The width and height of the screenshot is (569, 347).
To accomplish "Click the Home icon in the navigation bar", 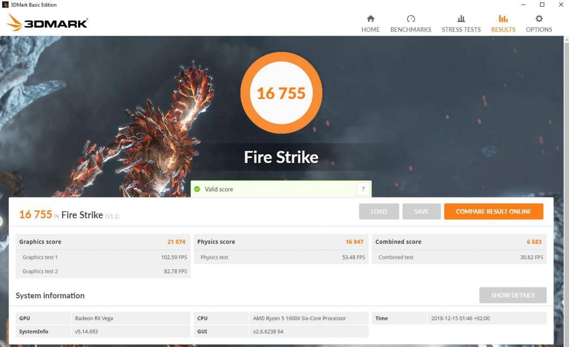I will tap(370, 22).
